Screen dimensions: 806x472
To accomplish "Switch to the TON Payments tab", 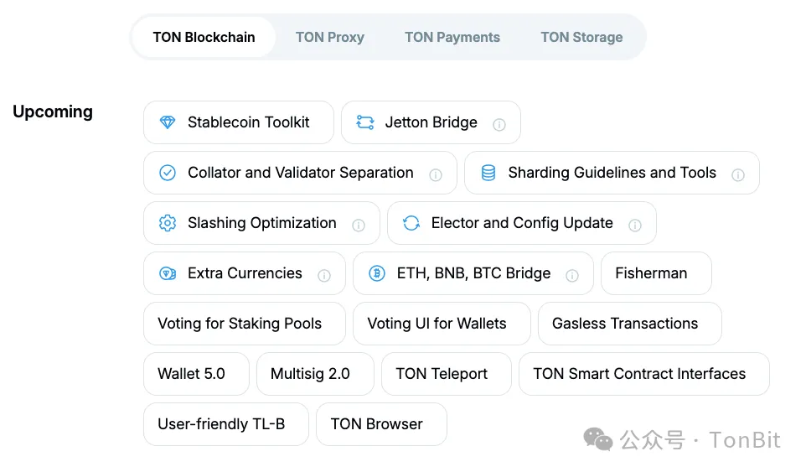I will click(x=452, y=37).
